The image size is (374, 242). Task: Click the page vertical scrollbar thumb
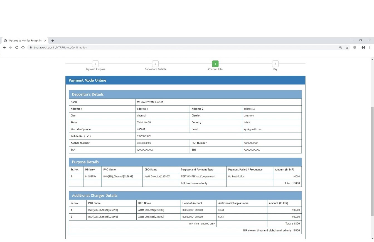[x=372, y=162]
